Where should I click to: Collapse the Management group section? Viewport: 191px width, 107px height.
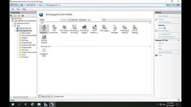pos(150,46)
